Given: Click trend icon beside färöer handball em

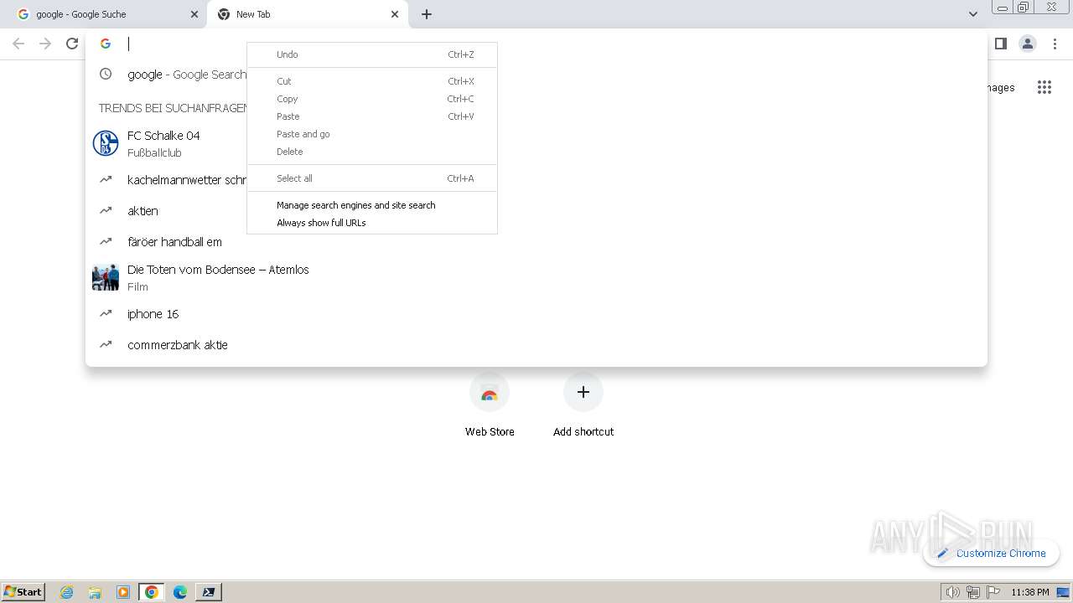Looking at the screenshot, I should 106,241.
